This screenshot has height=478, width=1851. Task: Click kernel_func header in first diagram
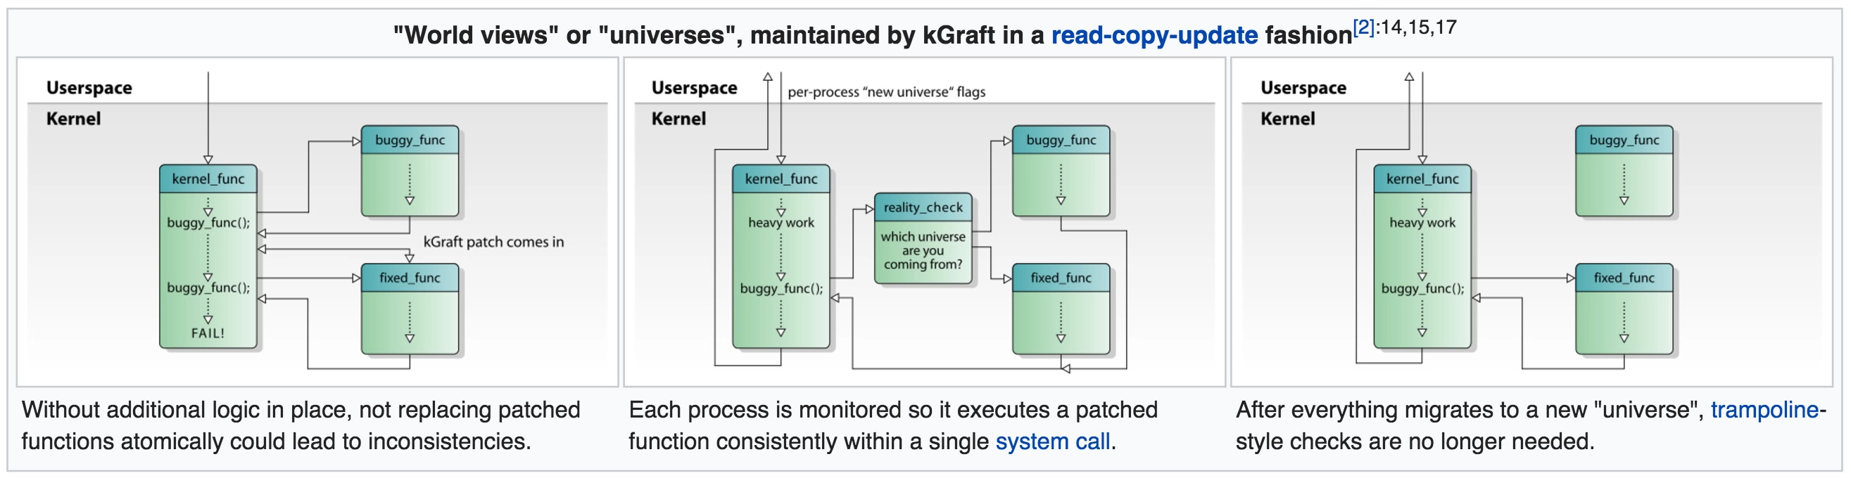(x=208, y=179)
